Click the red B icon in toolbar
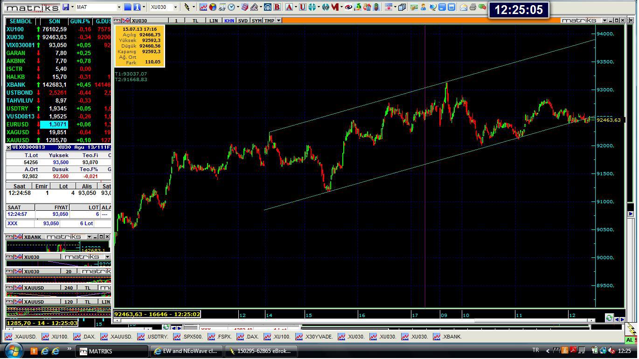The width and height of the screenshot is (639, 359). (277, 7)
